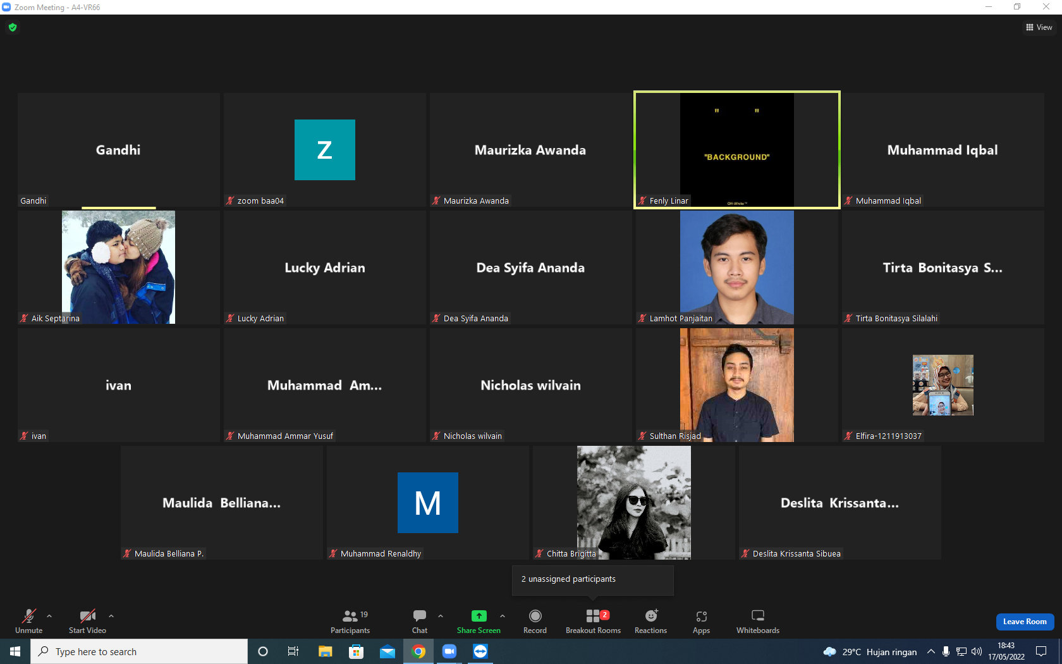Open Zoom Apps

pyautogui.click(x=701, y=622)
